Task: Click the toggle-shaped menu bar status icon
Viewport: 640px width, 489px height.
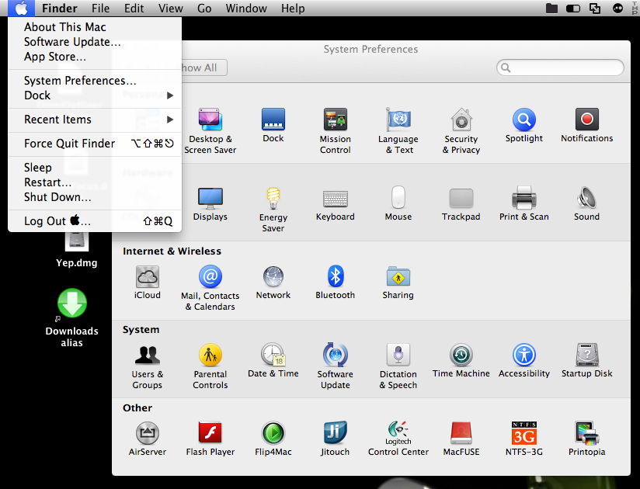Action: (573, 9)
